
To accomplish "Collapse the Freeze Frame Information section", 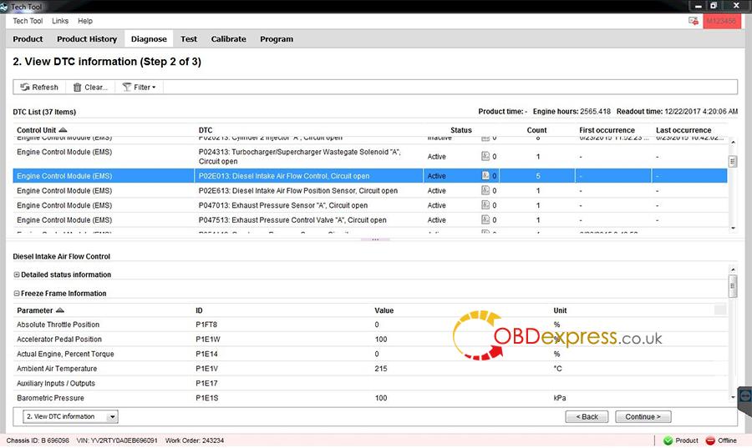I will 17,294.
